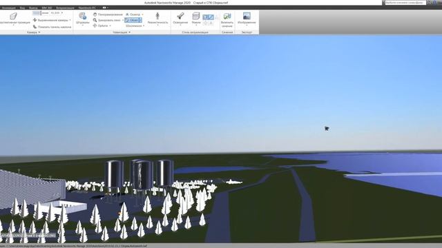Open the Navistools ribbon tab
Screen dimensions: 442x248
click(87, 8)
